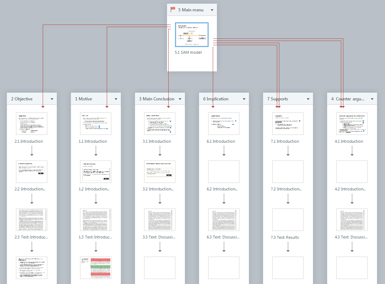Expand the 2 Objective scene dropdown arrow
This screenshot has width=385, height=284.
point(52,99)
